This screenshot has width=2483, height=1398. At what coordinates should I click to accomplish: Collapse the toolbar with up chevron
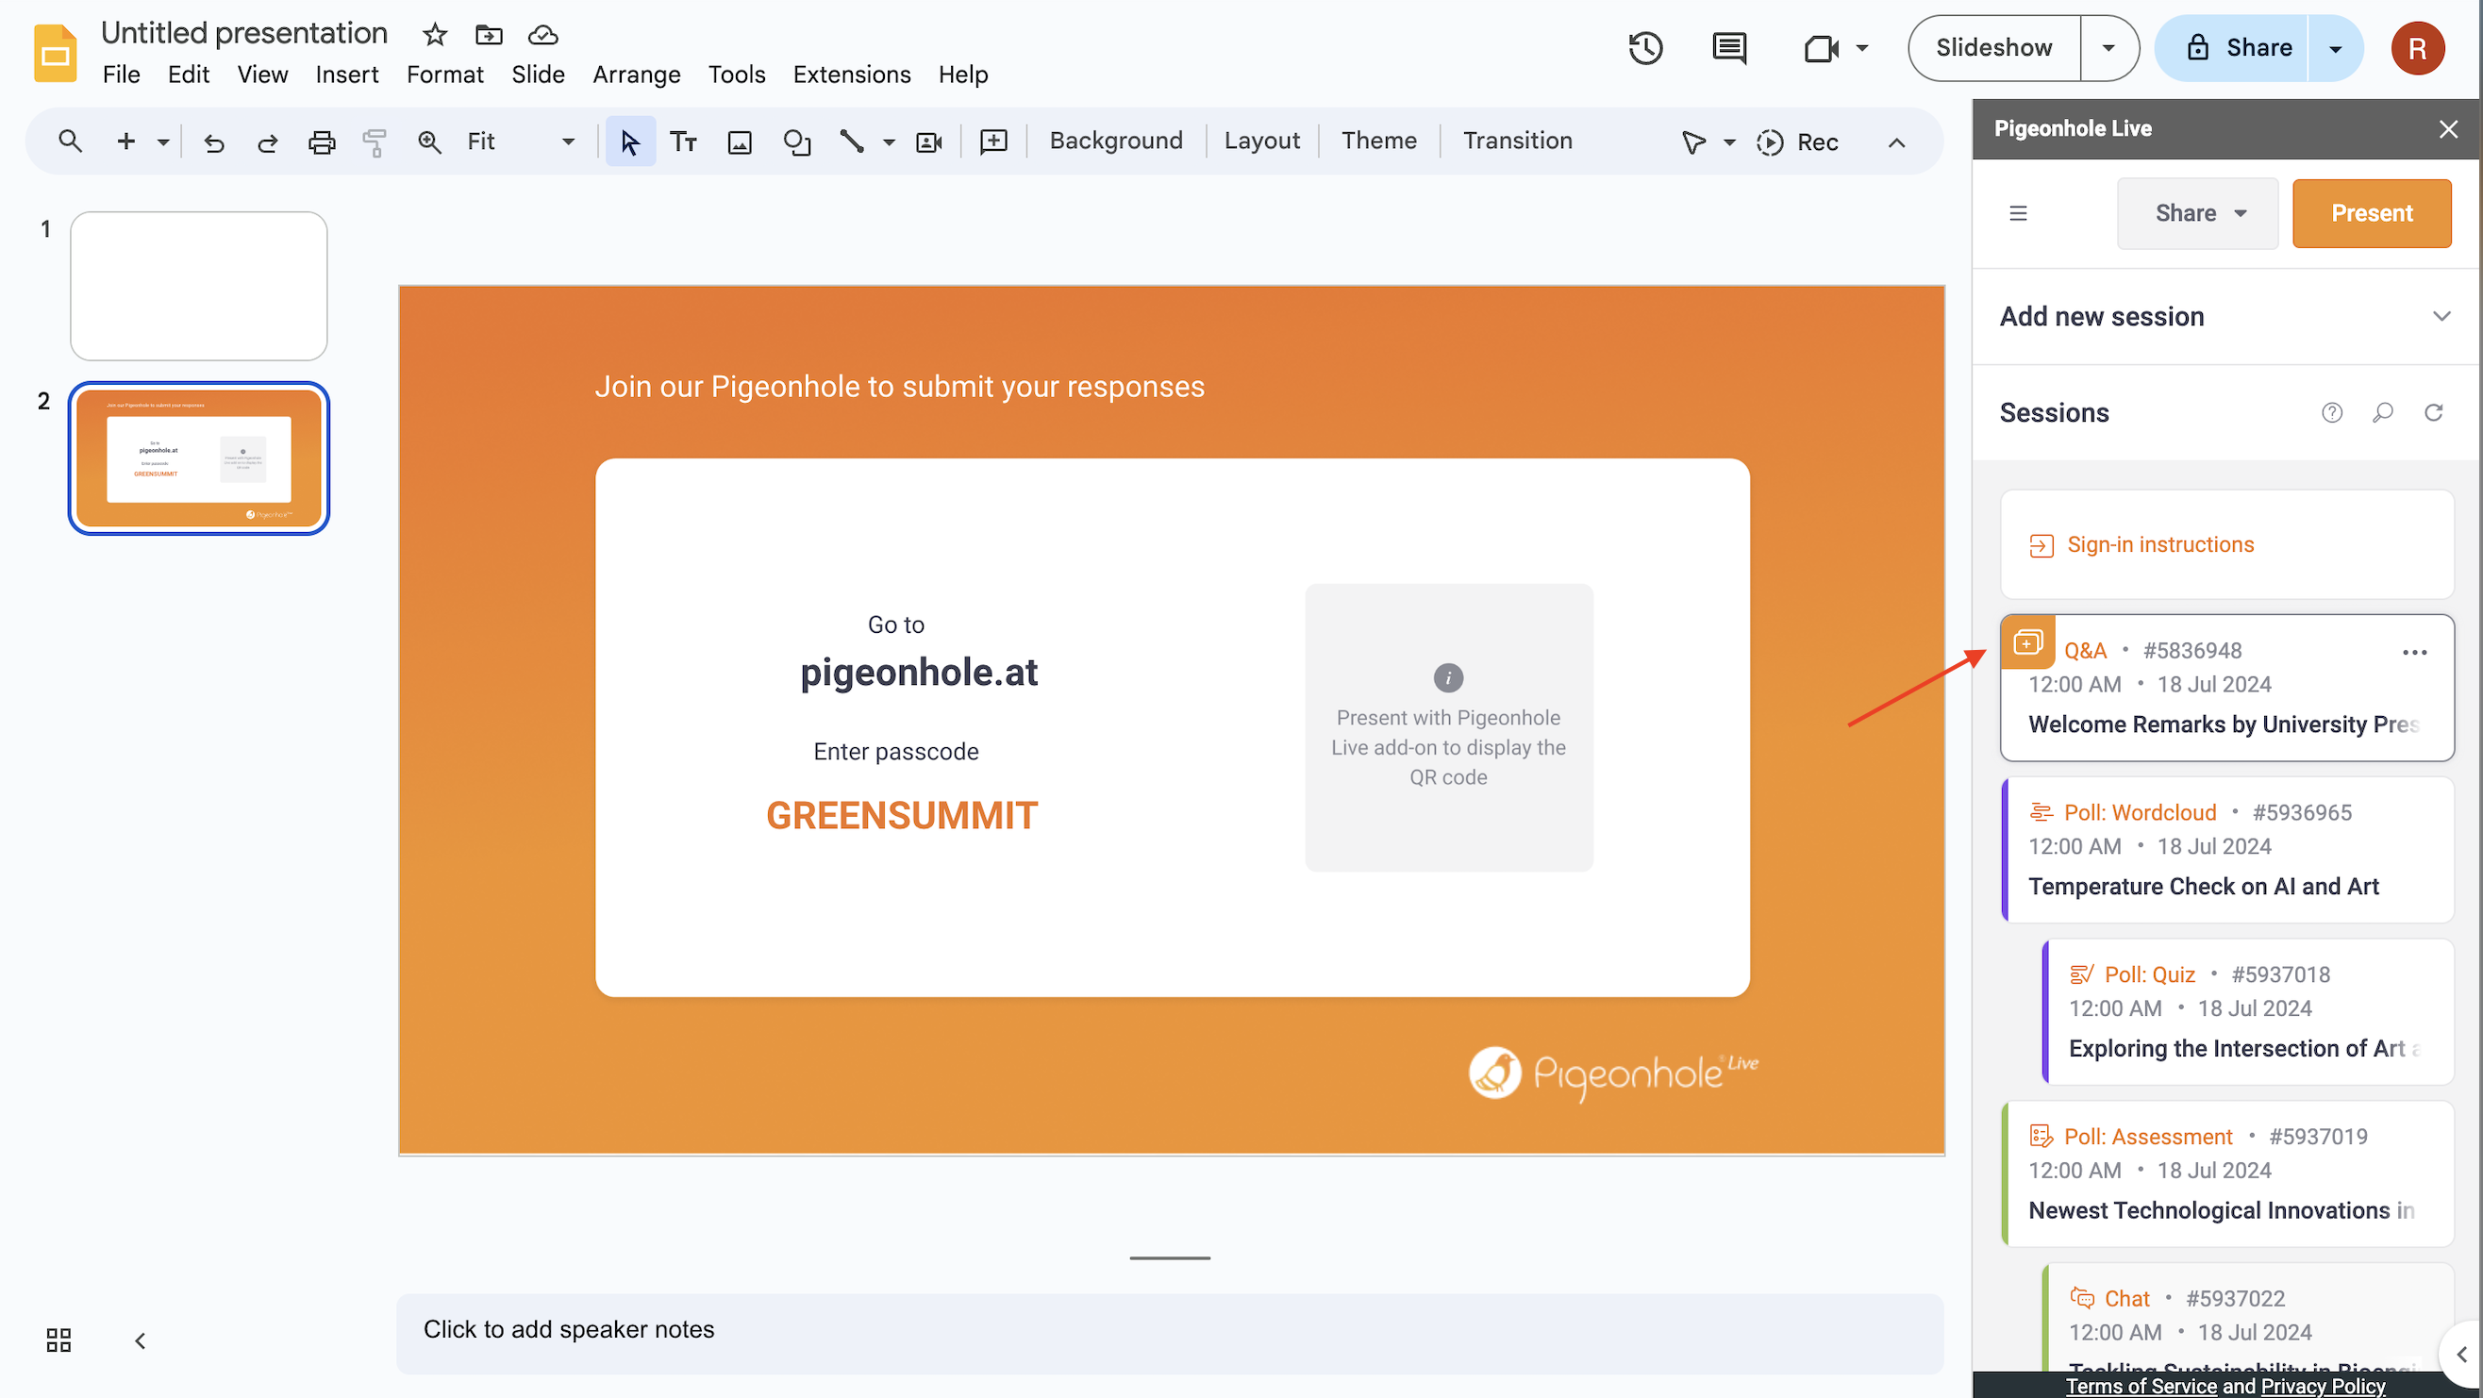(1896, 142)
